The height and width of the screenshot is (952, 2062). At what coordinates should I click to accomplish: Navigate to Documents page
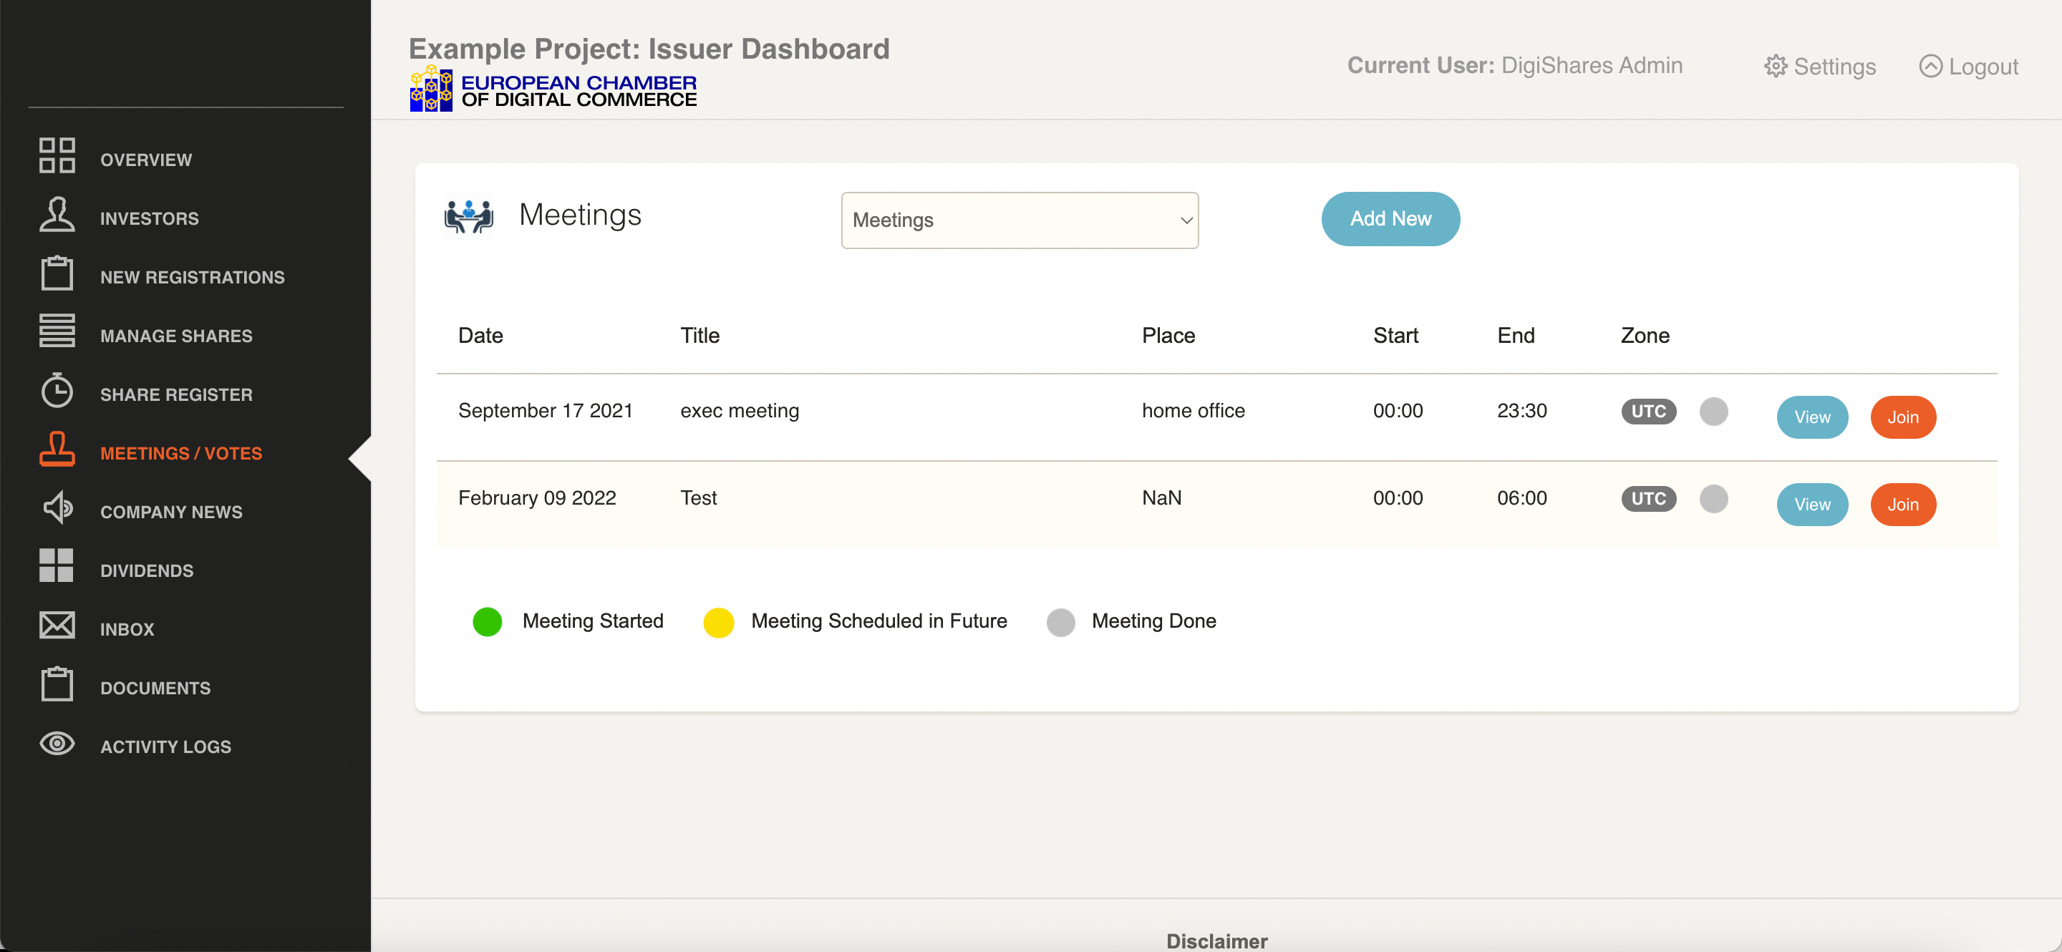pyautogui.click(x=155, y=688)
